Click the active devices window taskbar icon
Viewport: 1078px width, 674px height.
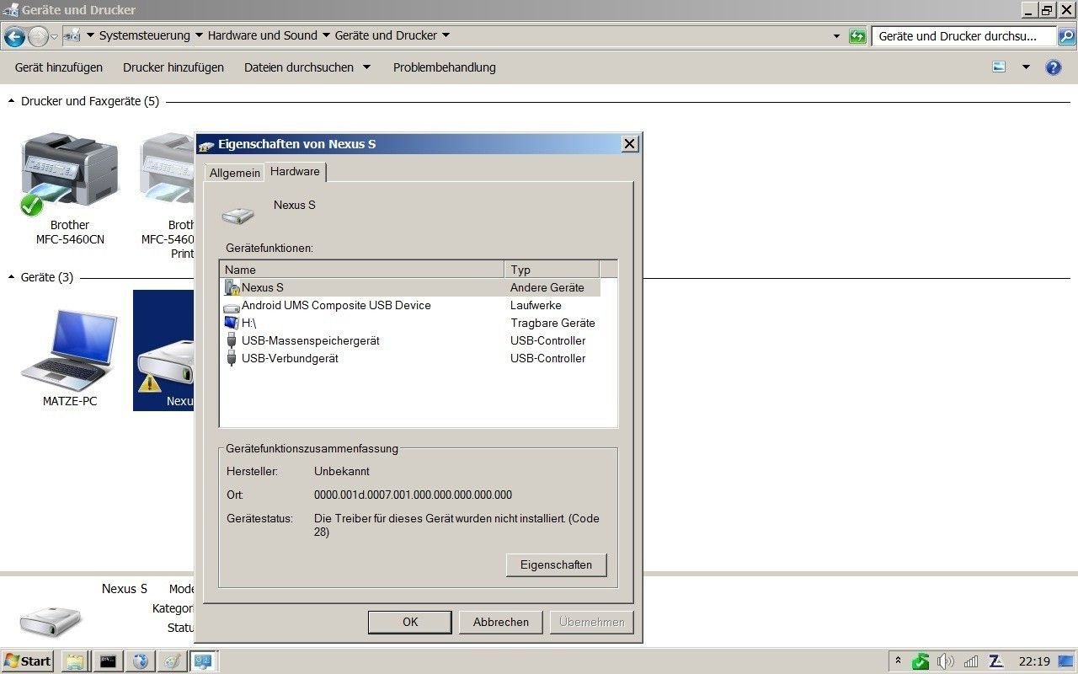coord(203,661)
